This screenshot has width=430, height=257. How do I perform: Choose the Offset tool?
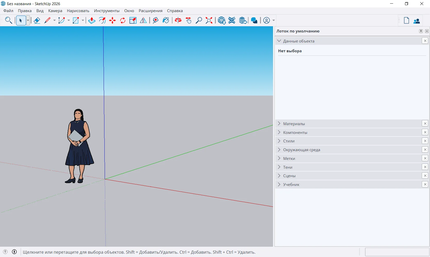[102, 20]
